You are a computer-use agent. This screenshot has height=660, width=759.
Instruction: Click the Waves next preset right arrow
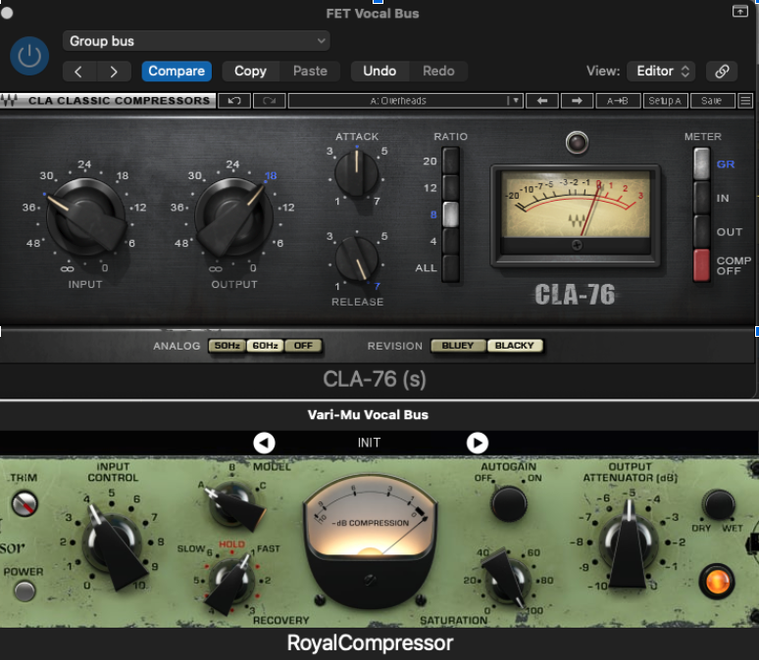tap(577, 101)
